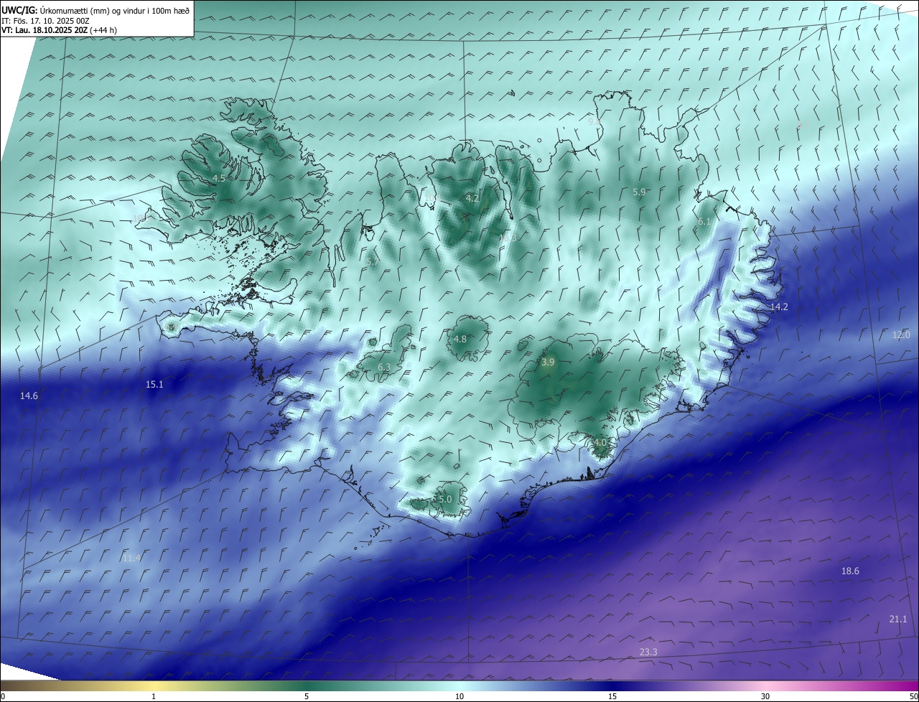The image size is (919, 702).
Task: Click the 10.3 value in north-central Iceland
Action: pos(508,238)
